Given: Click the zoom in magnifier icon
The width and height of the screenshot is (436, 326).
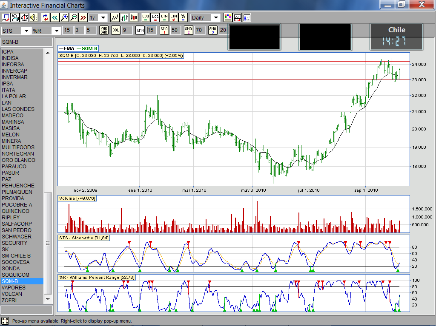Looking at the screenshot, I should point(64,17).
